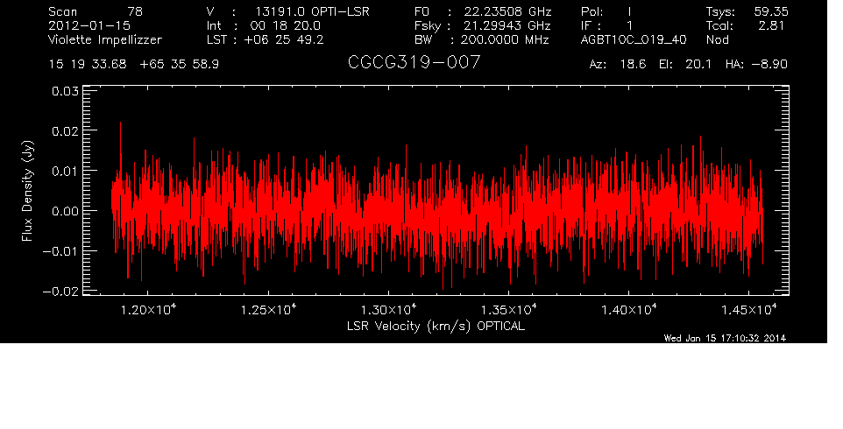Click the 0.01 y-axis tick label
The height and width of the screenshot is (429, 843).
point(65,171)
